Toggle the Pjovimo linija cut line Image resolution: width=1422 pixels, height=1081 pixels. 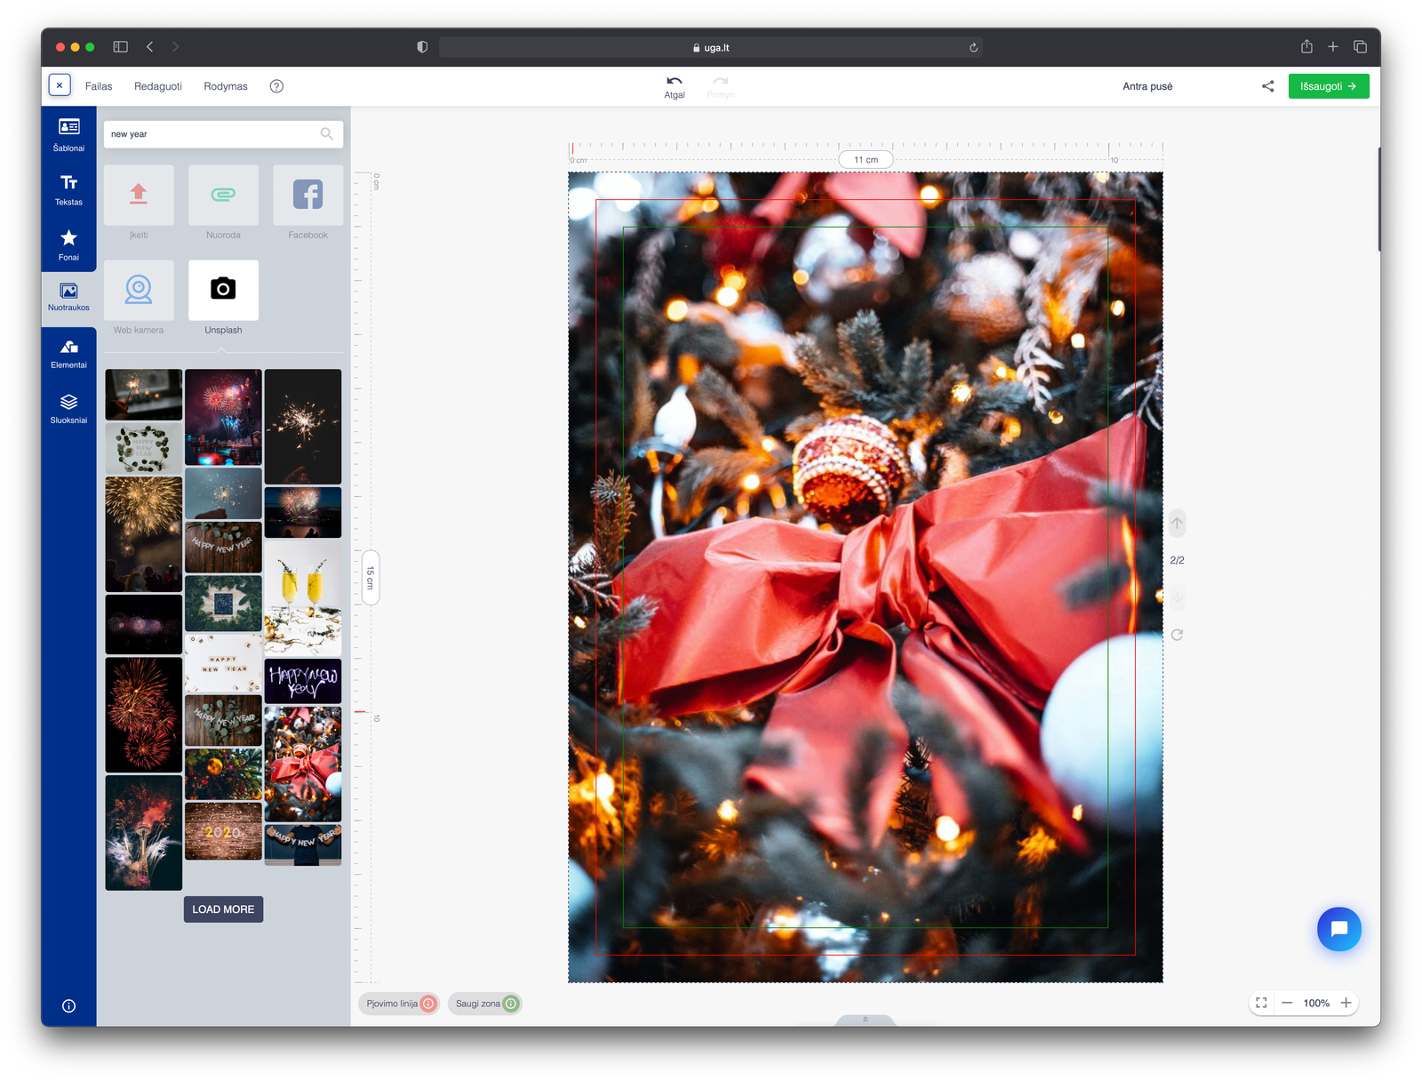[x=399, y=1004]
